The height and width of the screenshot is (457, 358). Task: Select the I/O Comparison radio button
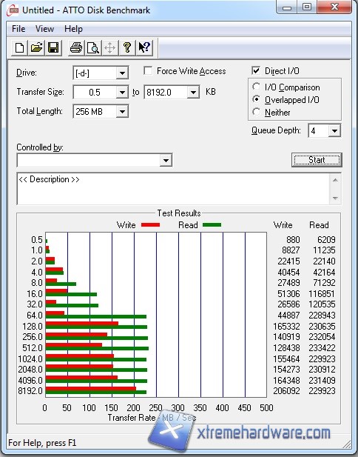coord(257,87)
